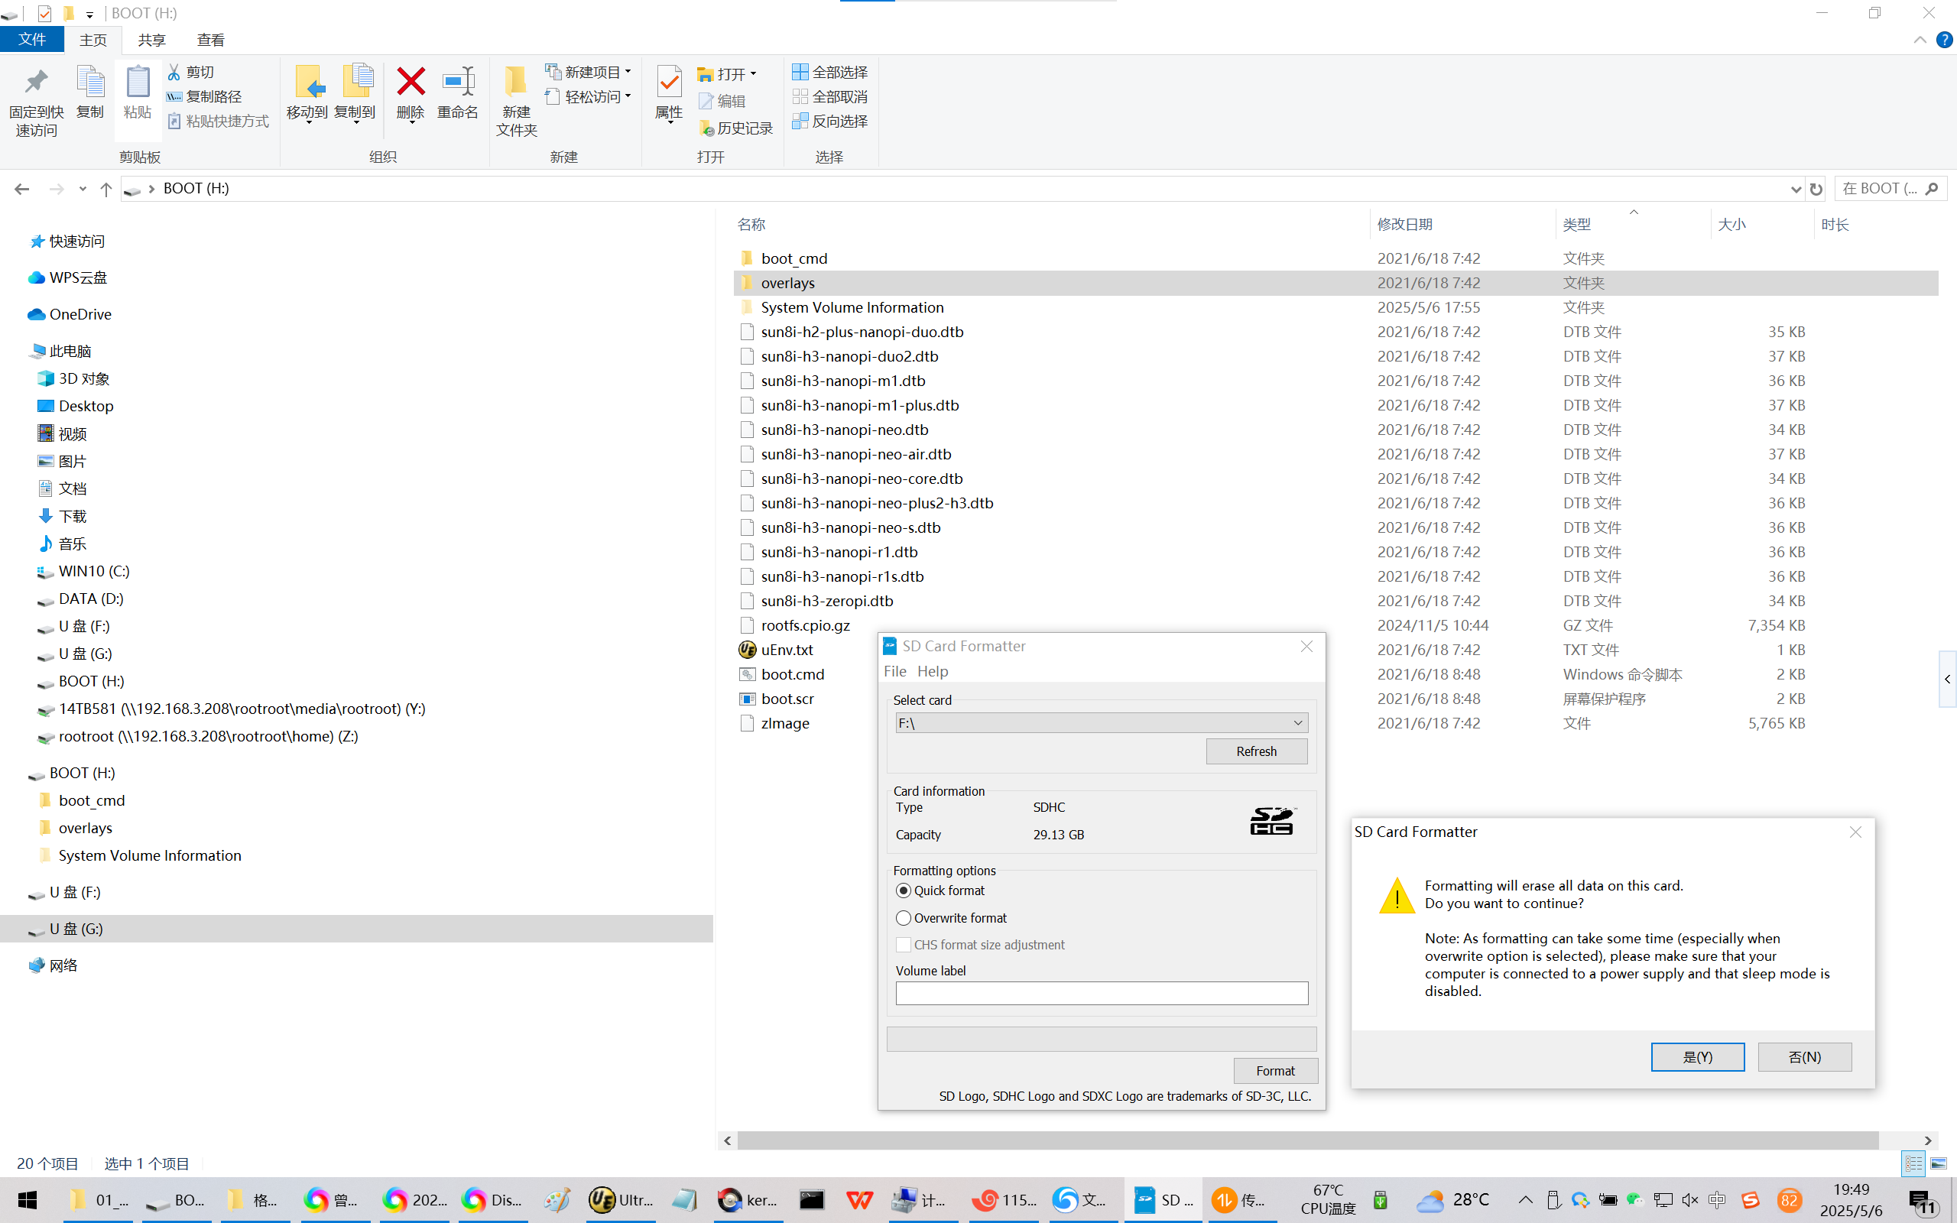Viewport: 1957px width, 1223px height.
Task: Click the Volume label text field
Action: [1101, 993]
